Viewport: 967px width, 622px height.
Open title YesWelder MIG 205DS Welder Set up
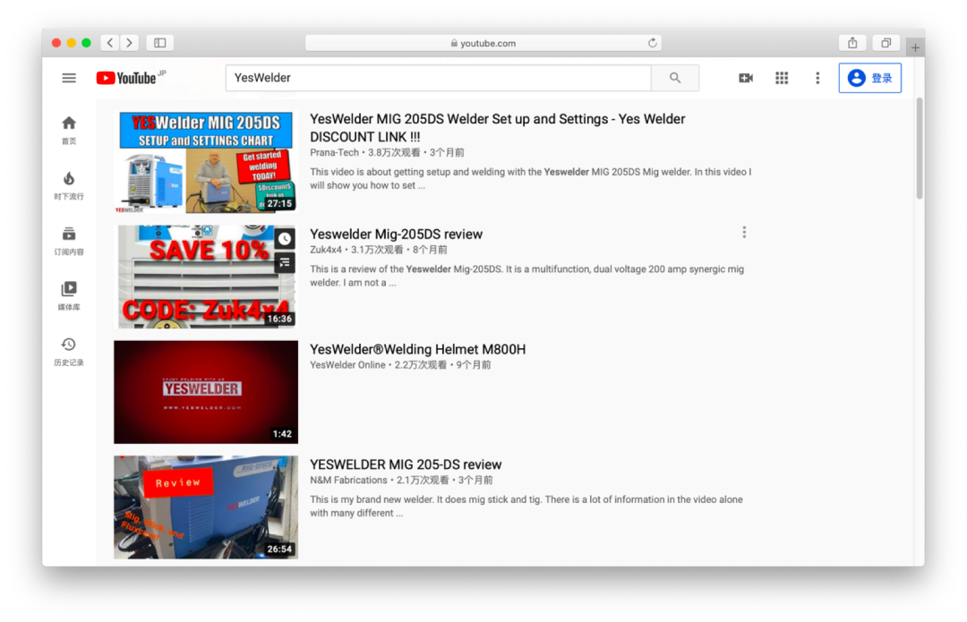tap(497, 128)
